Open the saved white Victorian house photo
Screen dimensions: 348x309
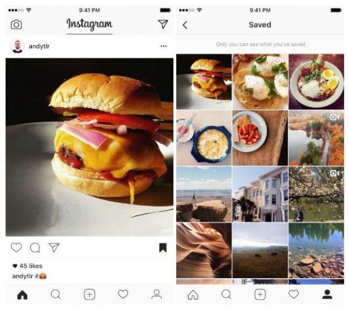pos(260,194)
